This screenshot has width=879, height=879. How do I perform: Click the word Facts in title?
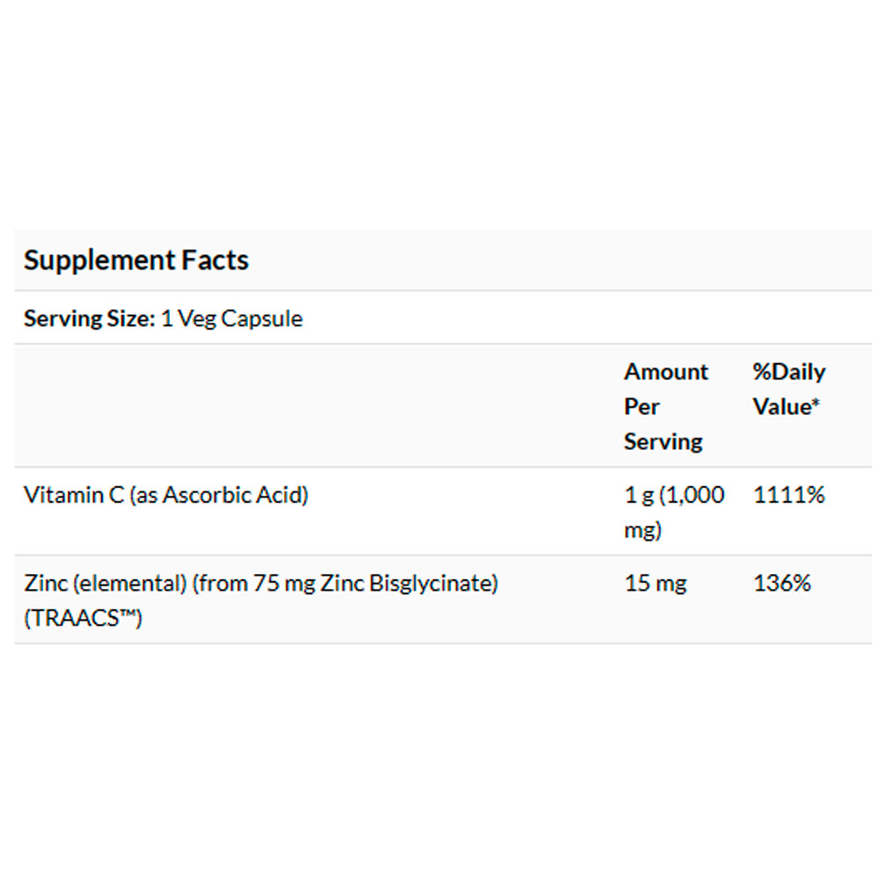coord(215,260)
